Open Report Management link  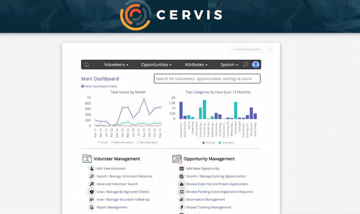coord(112,207)
